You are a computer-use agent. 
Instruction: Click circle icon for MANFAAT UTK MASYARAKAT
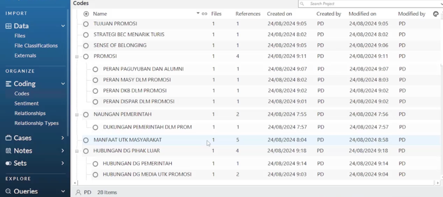pos(86,140)
